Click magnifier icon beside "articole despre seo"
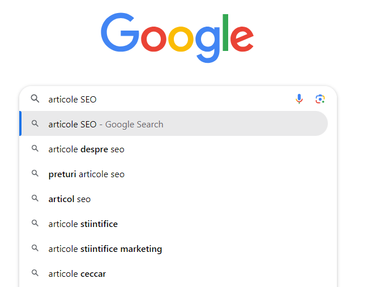 35,149
